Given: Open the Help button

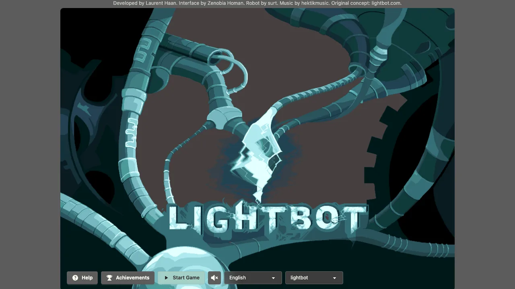Looking at the screenshot, I should pos(82,278).
